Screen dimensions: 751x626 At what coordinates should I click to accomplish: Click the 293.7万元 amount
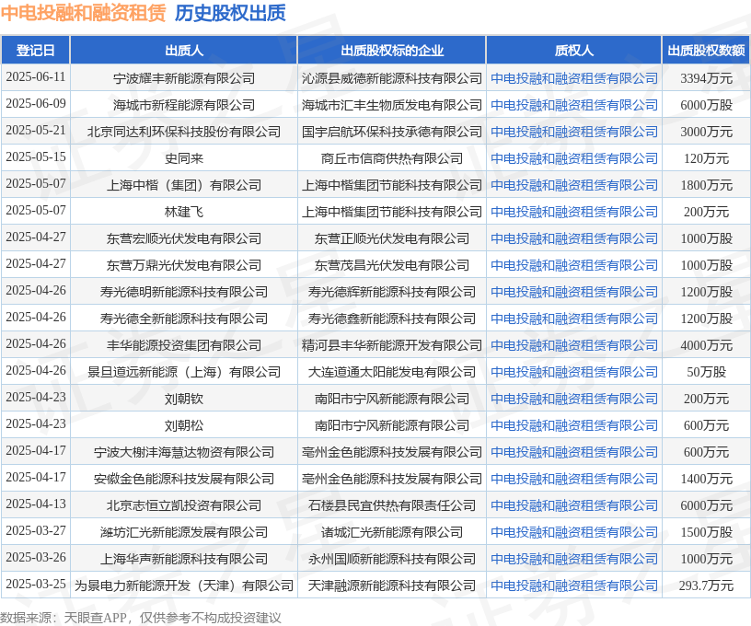coord(707,585)
